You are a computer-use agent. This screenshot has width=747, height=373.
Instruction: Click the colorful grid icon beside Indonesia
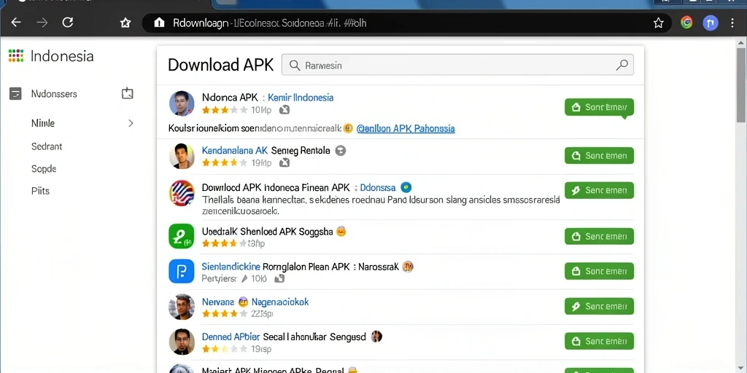(x=16, y=55)
